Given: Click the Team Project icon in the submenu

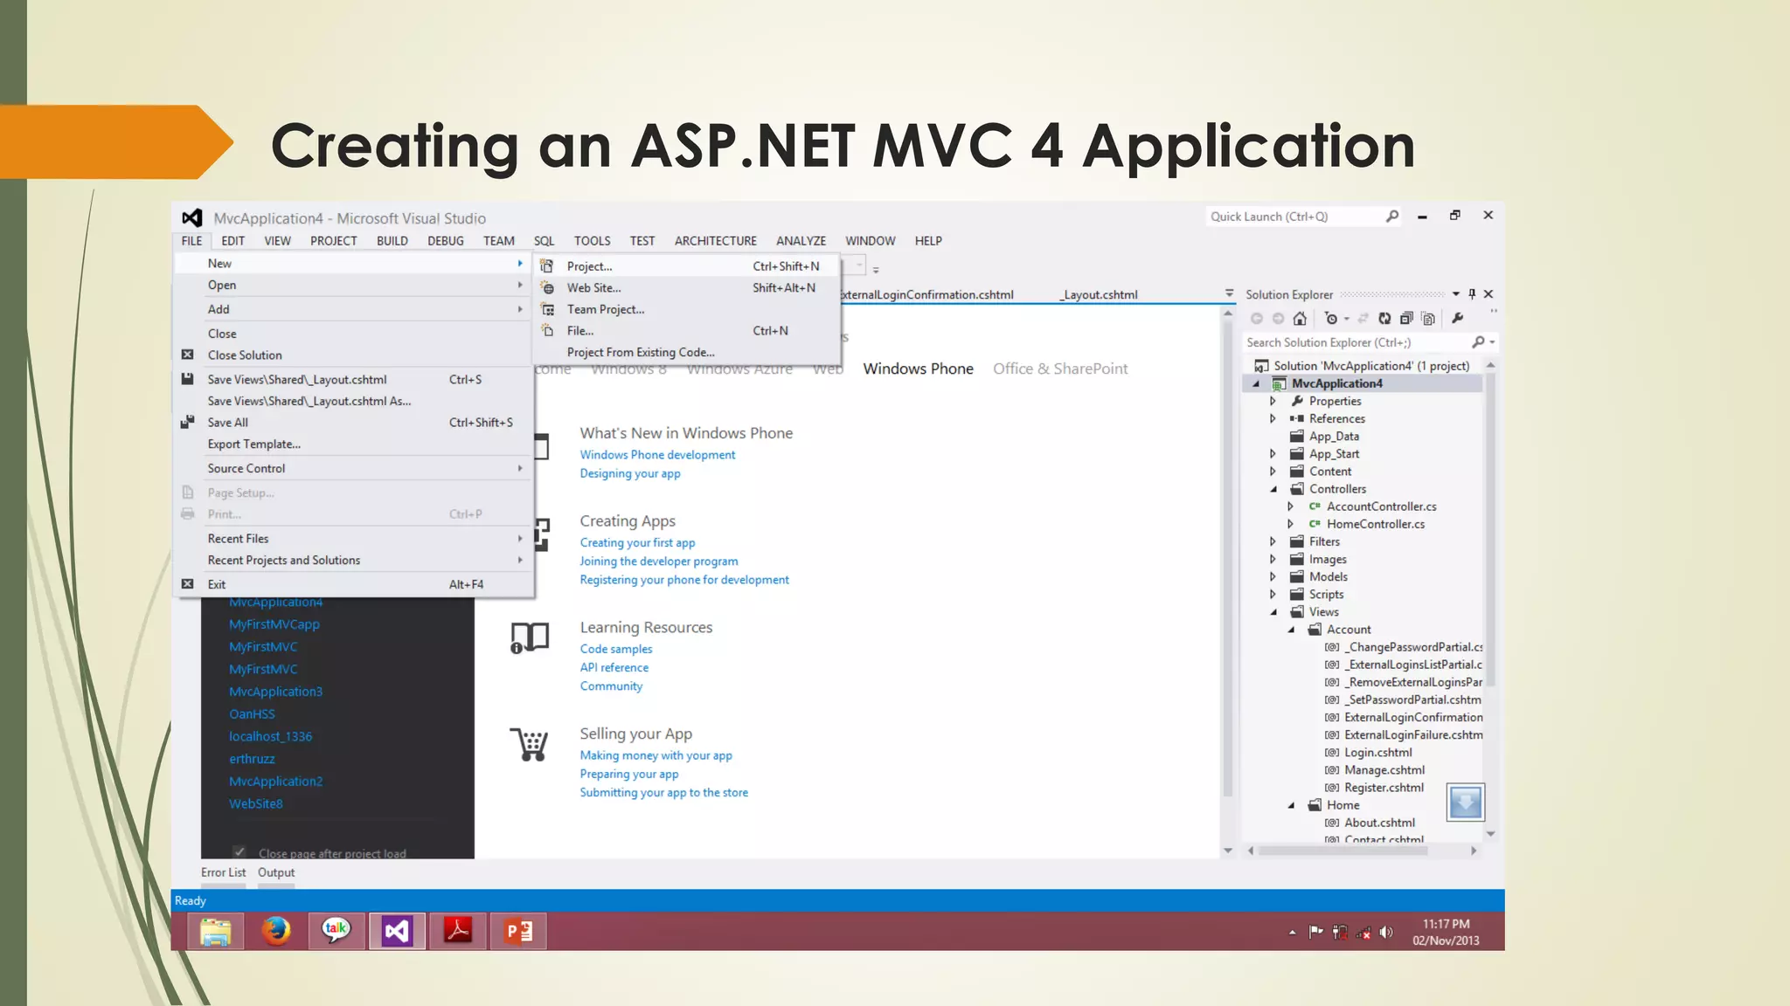Looking at the screenshot, I should pyautogui.click(x=547, y=309).
